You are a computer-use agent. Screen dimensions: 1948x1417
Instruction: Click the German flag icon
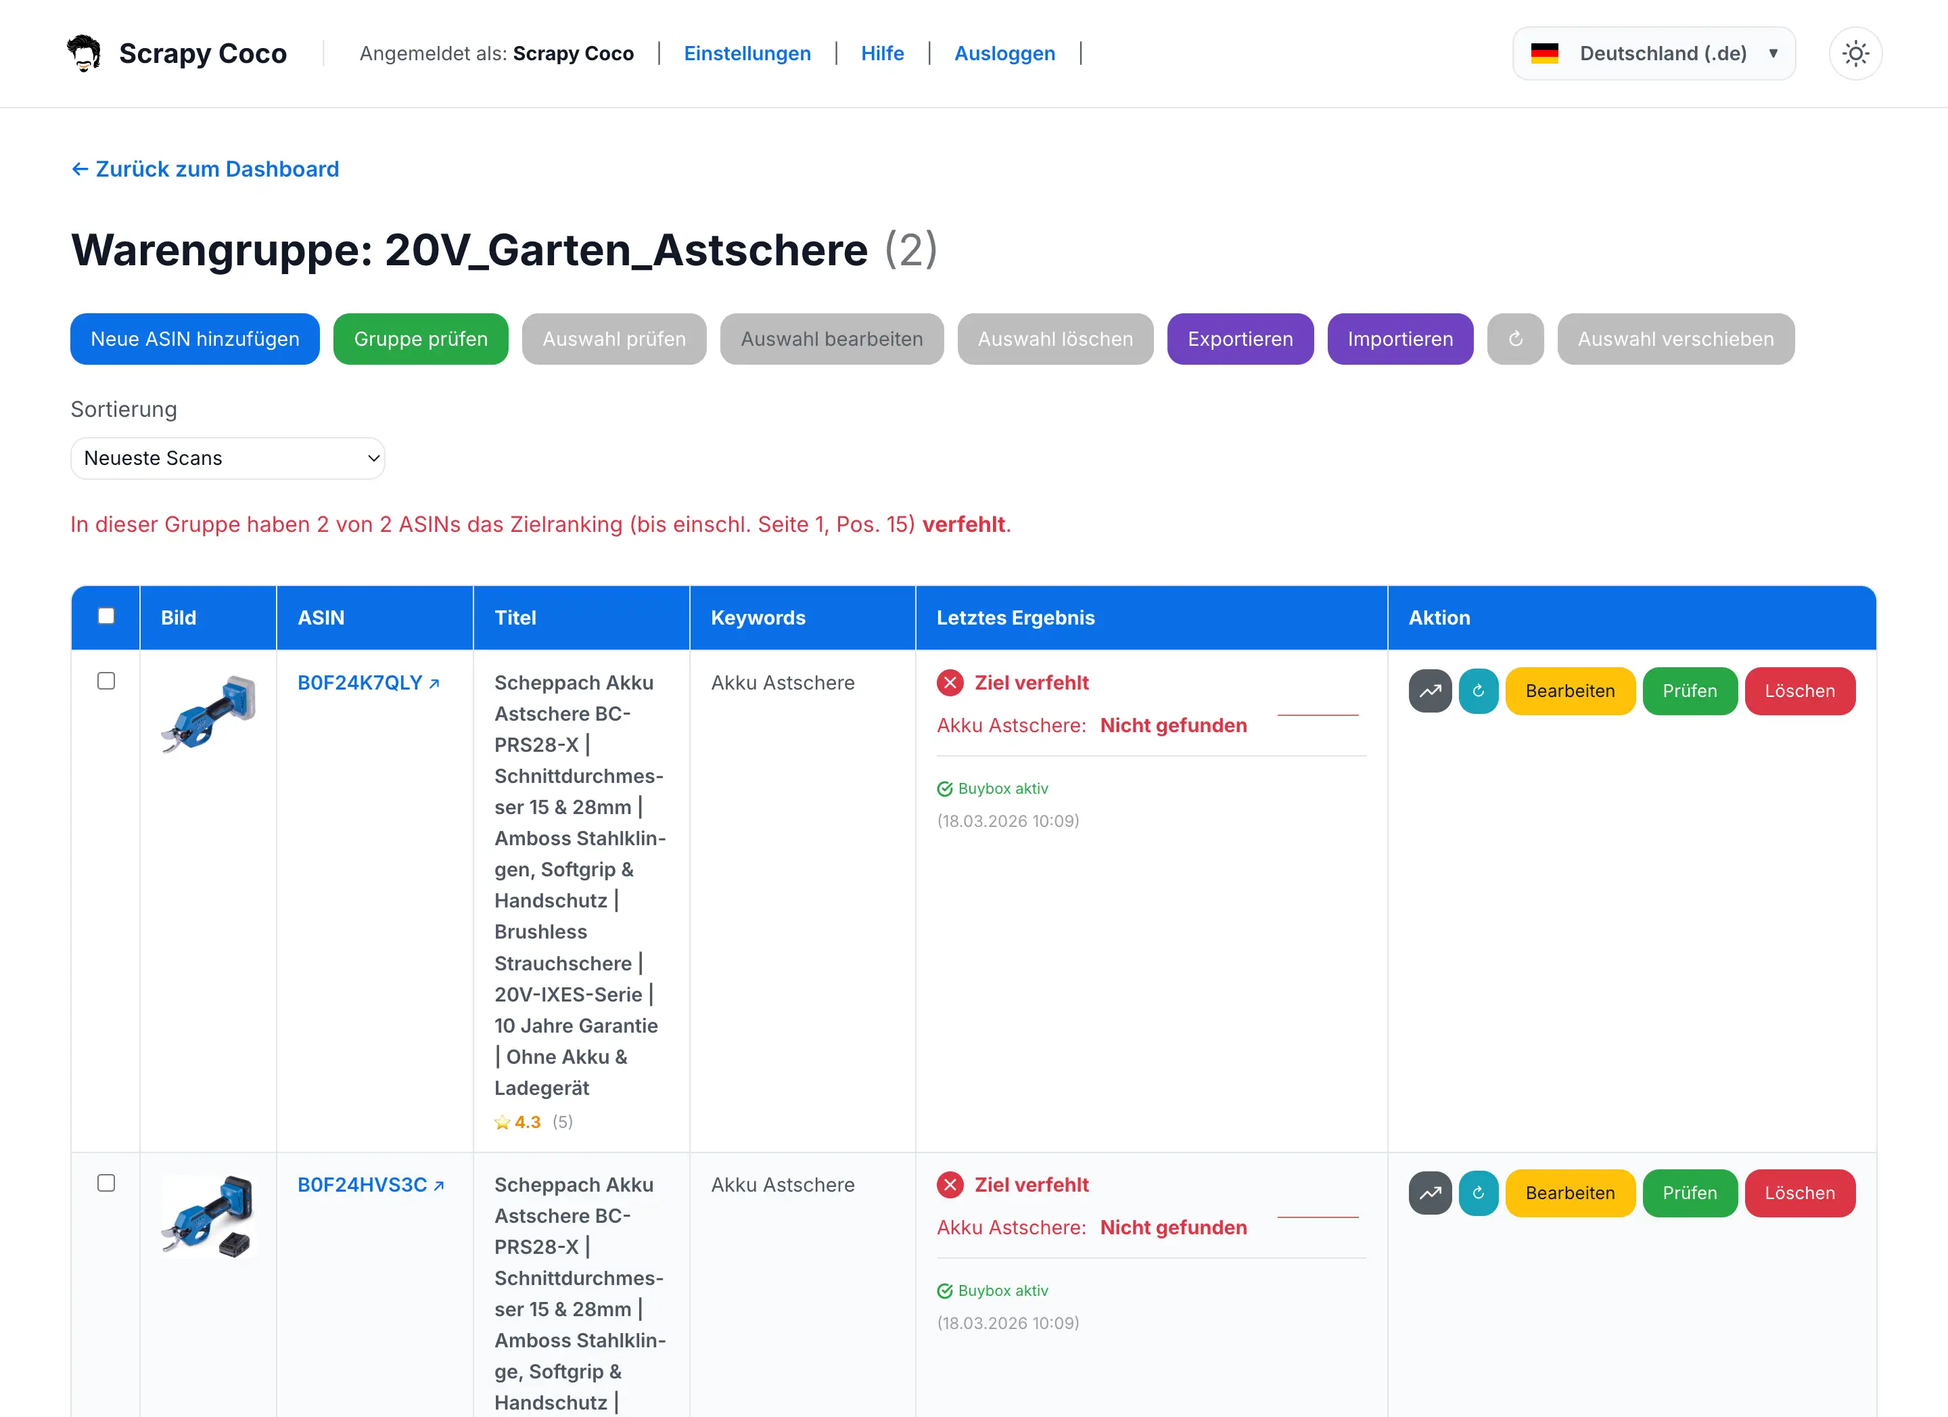coord(1544,53)
